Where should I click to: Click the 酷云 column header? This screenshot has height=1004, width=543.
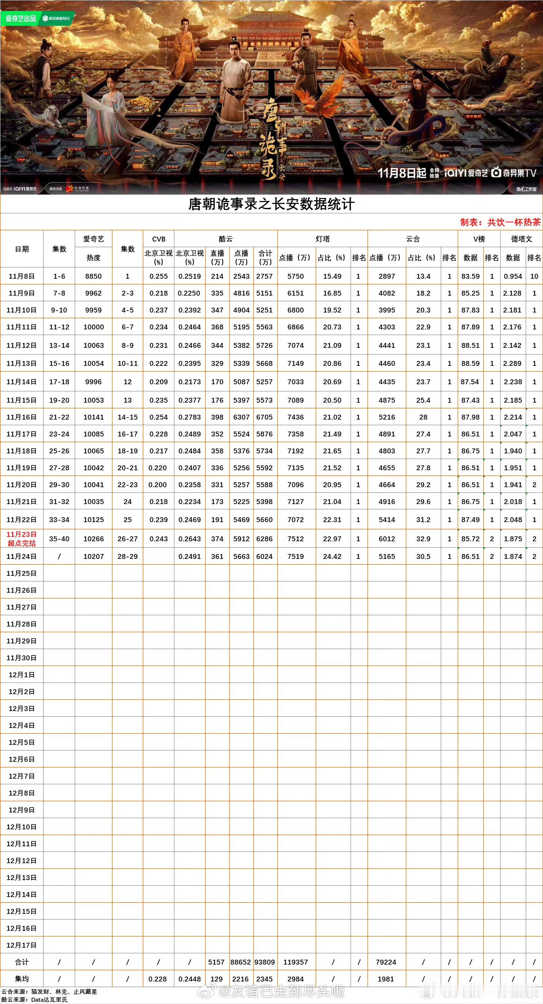(226, 239)
